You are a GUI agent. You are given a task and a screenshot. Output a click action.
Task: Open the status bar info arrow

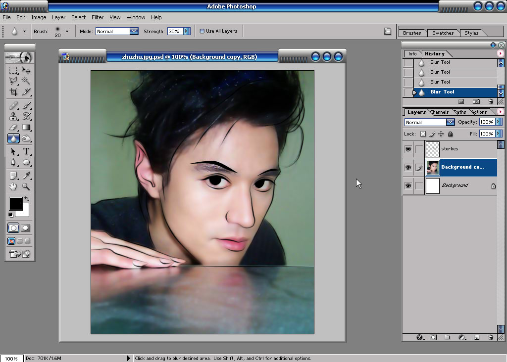pyautogui.click(x=128, y=358)
